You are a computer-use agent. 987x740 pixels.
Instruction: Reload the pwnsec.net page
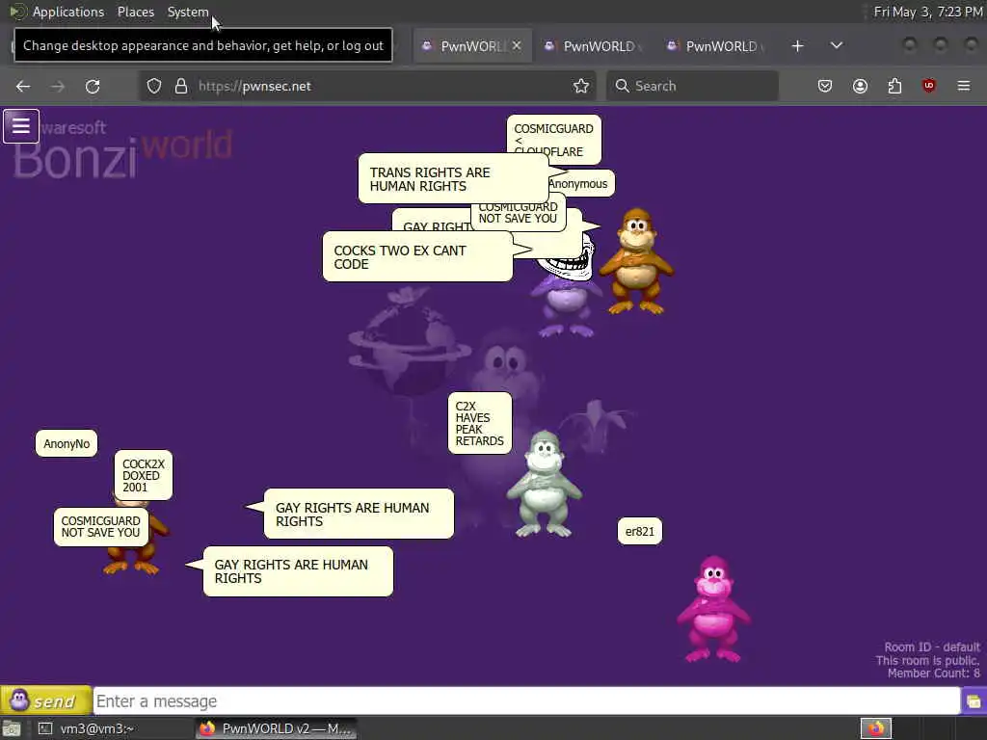[93, 86]
